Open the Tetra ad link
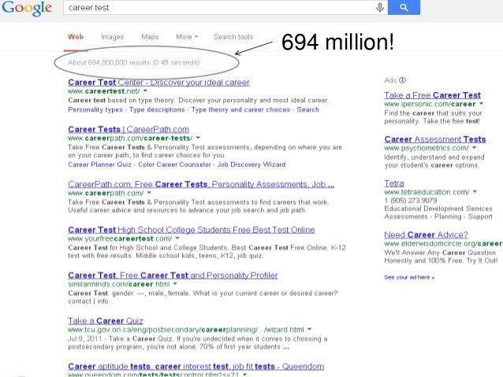Screen dimensions: 503x377 (x=394, y=183)
